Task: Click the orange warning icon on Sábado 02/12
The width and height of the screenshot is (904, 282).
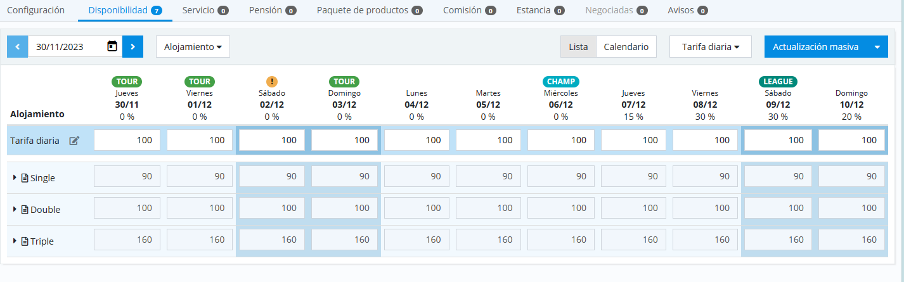Action: point(272,82)
